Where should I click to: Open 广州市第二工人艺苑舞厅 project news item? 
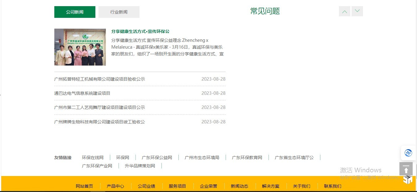pos(99,107)
